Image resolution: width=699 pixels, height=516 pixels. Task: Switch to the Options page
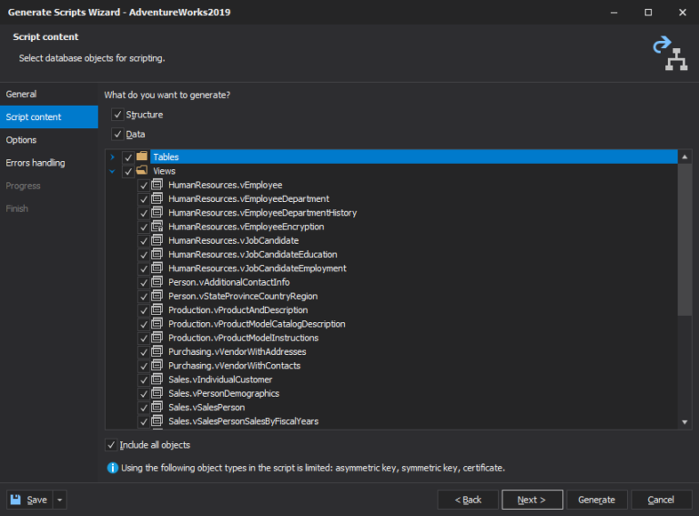coord(21,140)
